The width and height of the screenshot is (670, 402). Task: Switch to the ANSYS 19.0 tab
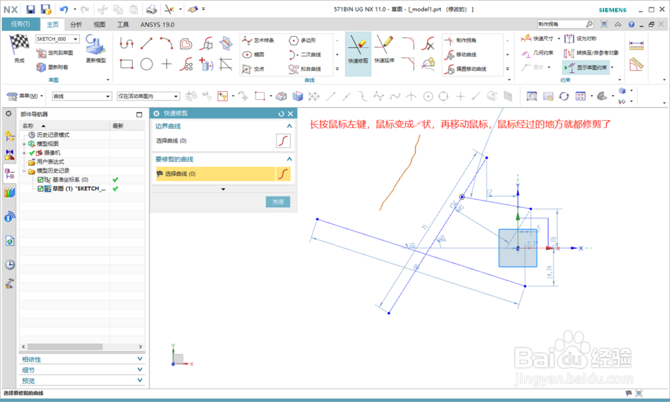coord(157,24)
